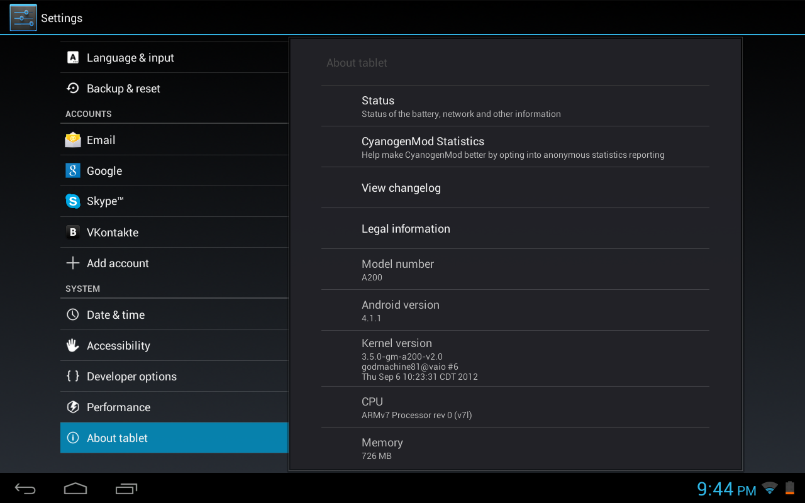The image size is (805, 503).
Task: Open the Email account entry
Action: pyautogui.click(x=174, y=140)
